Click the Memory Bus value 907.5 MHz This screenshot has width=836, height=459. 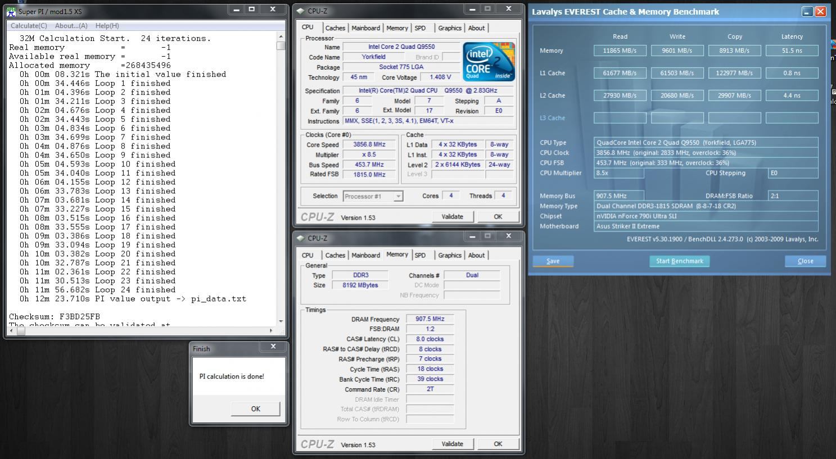tap(619, 196)
